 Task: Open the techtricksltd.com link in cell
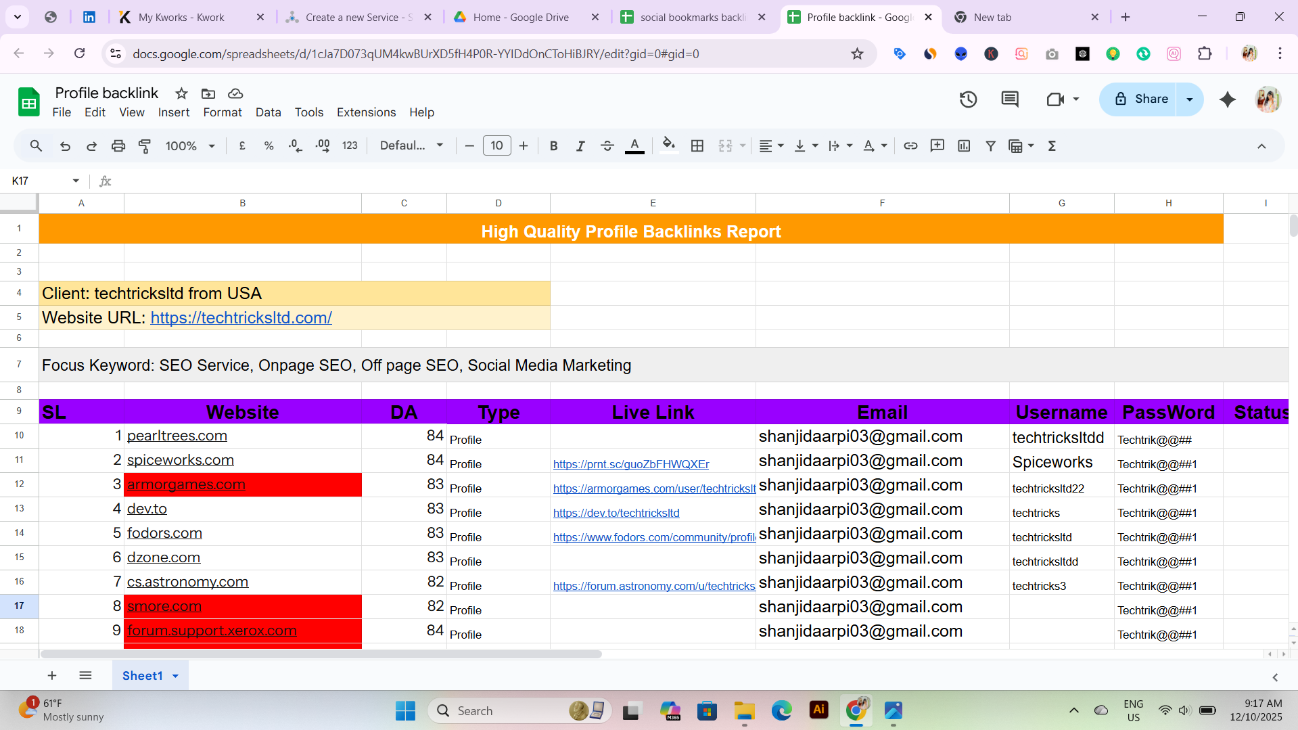coord(241,317)
